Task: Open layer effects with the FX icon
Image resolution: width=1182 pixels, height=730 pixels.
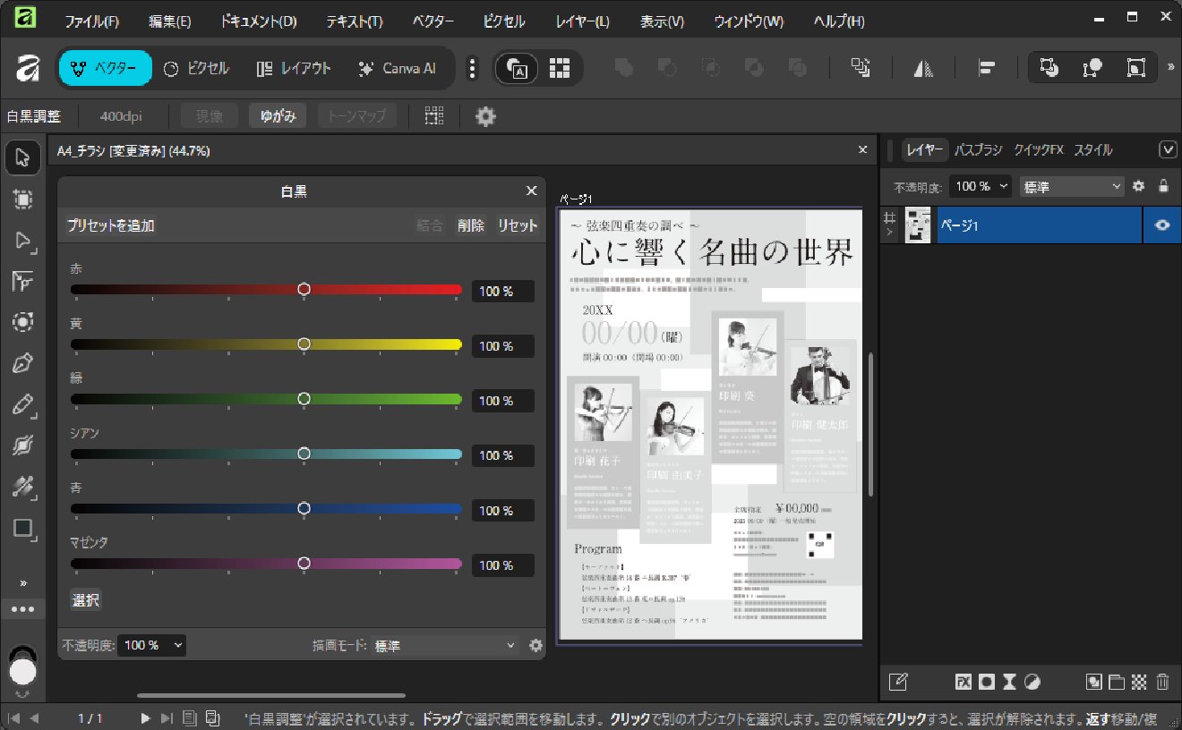Action: tap(964, 682)
